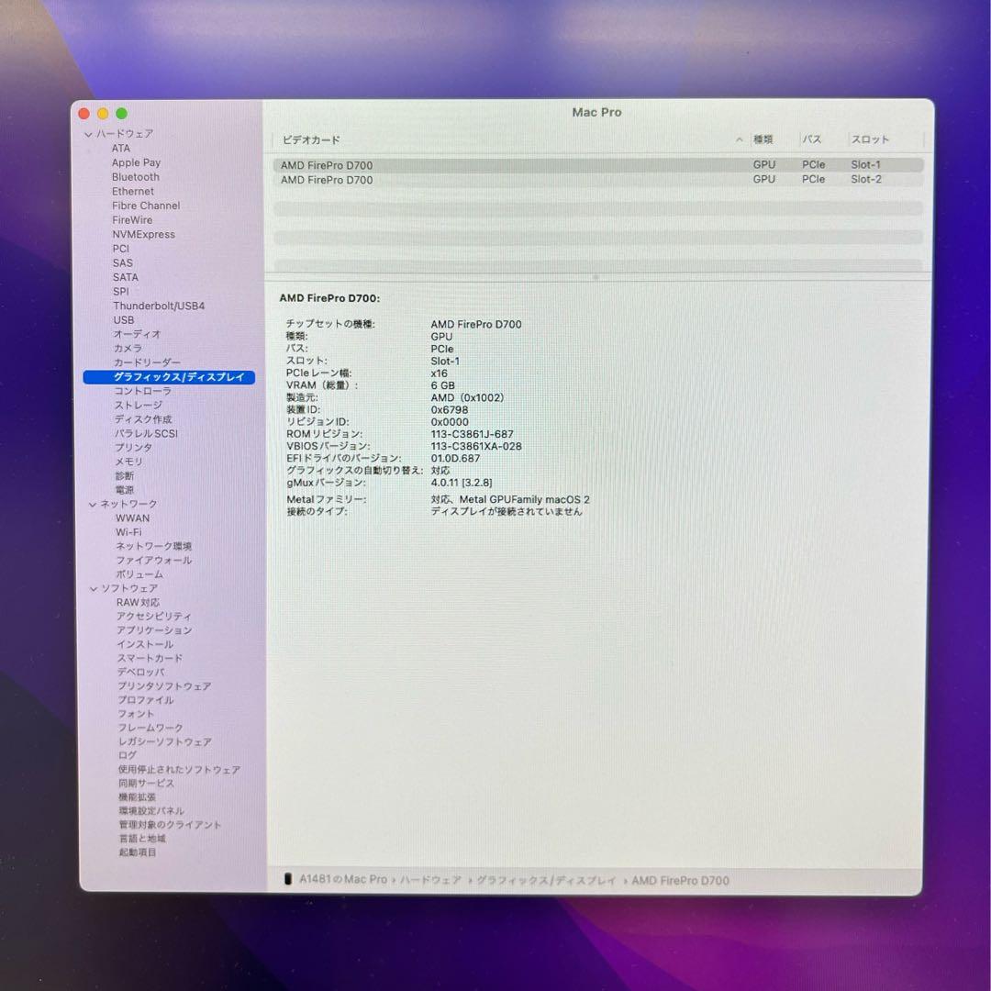The image size is (991, 991).
Task: Select プリンタ in sidebar
Action: (133, 448)
